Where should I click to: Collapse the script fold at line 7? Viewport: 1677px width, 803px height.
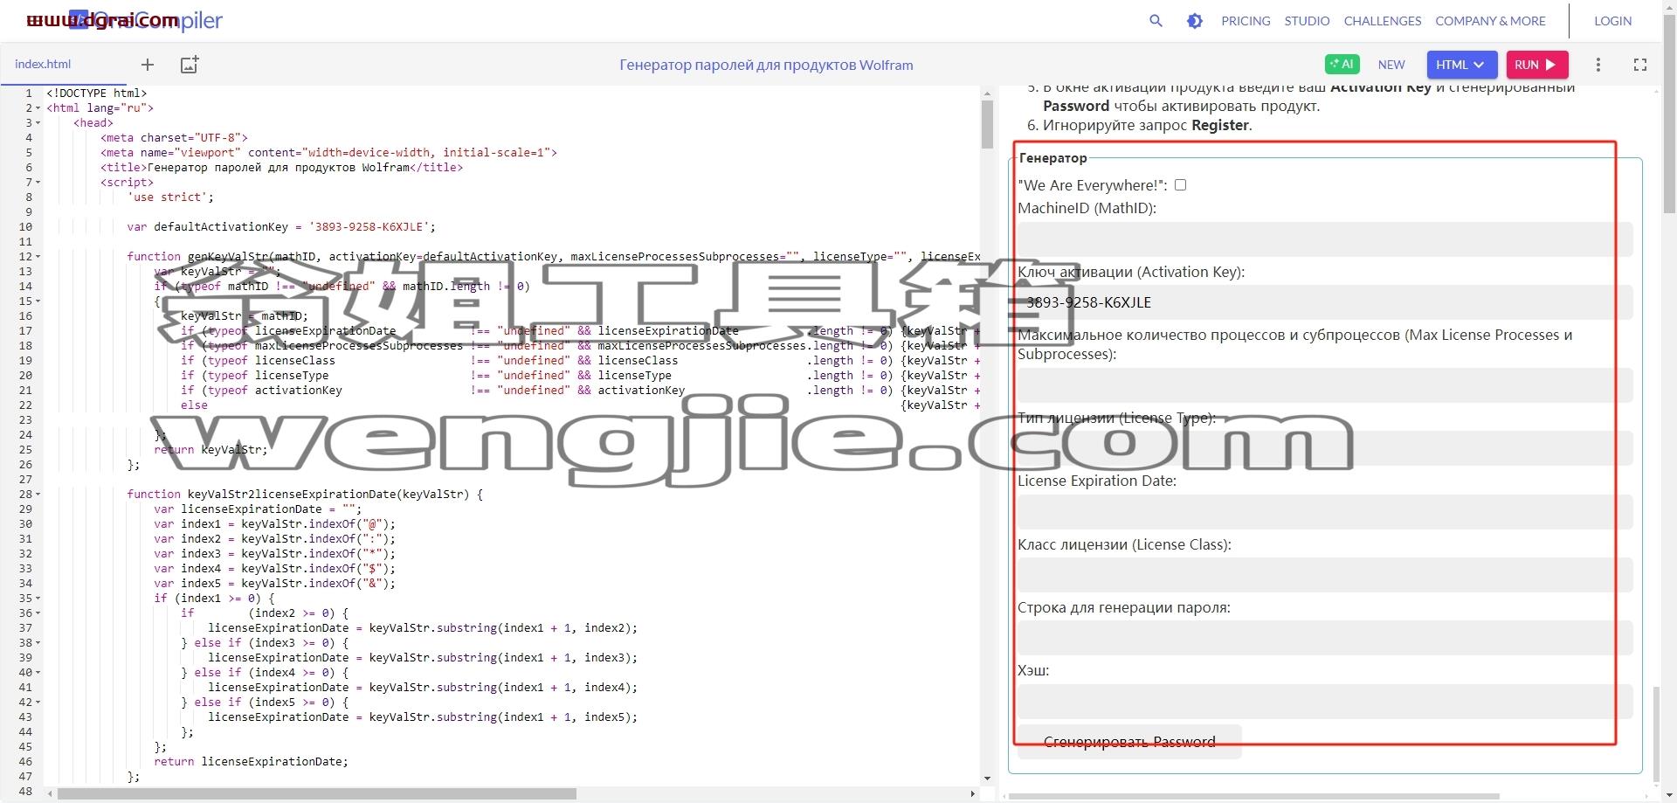[x=38, y=183]
